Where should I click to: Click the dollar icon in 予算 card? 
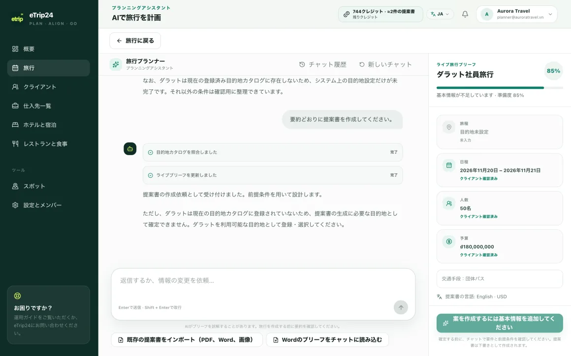[449, 242]
